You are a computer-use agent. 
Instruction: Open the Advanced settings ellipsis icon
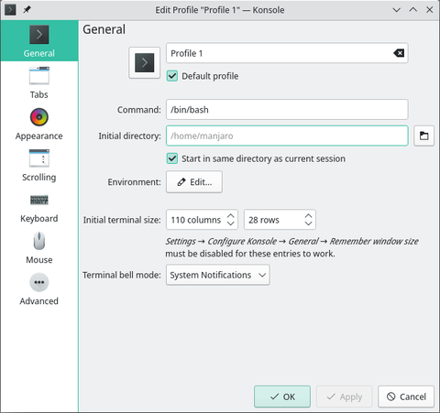(39, 282)
